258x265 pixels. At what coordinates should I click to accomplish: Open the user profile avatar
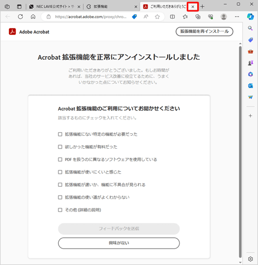point(223,16)
